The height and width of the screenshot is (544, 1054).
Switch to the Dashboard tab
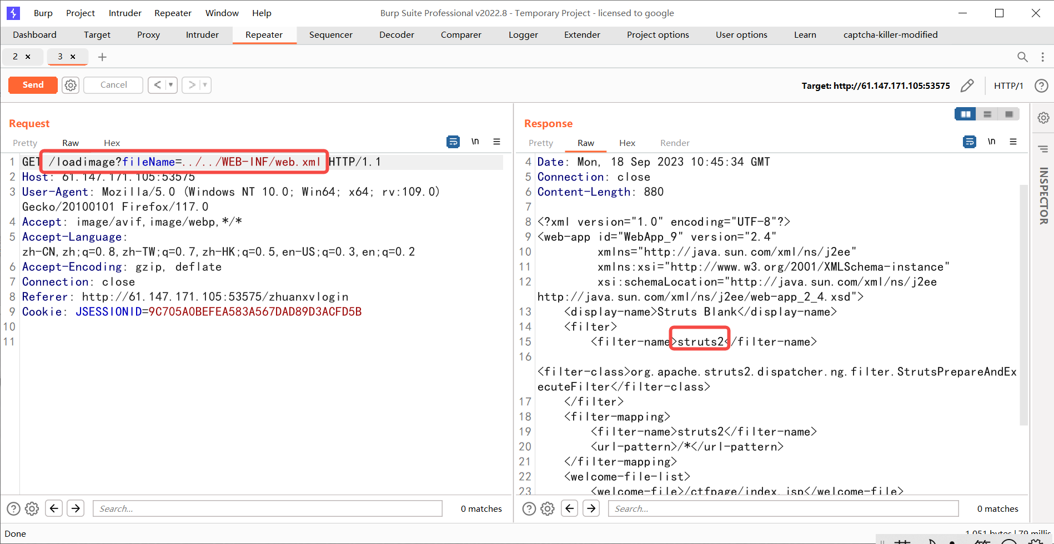coord(34,34)
